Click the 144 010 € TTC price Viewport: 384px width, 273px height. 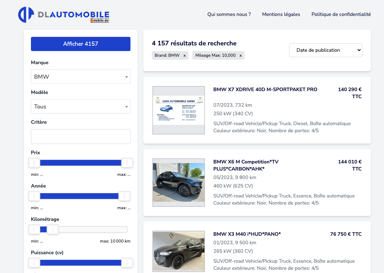pyautogui.click(x=350, y=165)
